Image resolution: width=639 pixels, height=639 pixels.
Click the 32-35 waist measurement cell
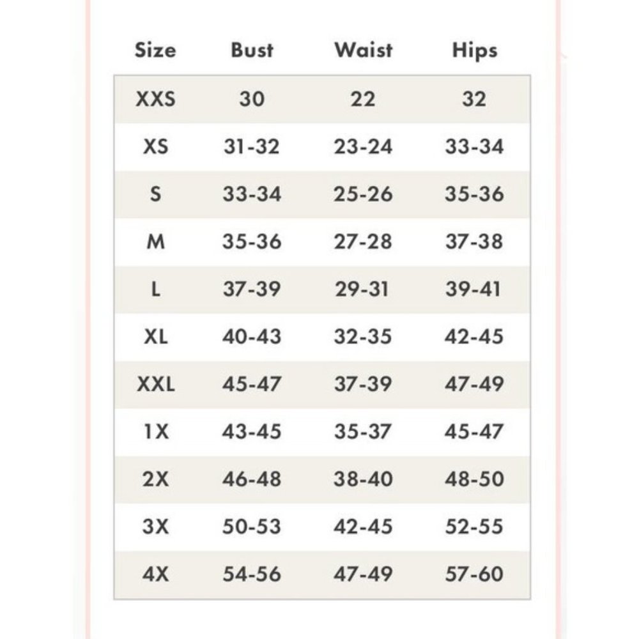point(363,337)
